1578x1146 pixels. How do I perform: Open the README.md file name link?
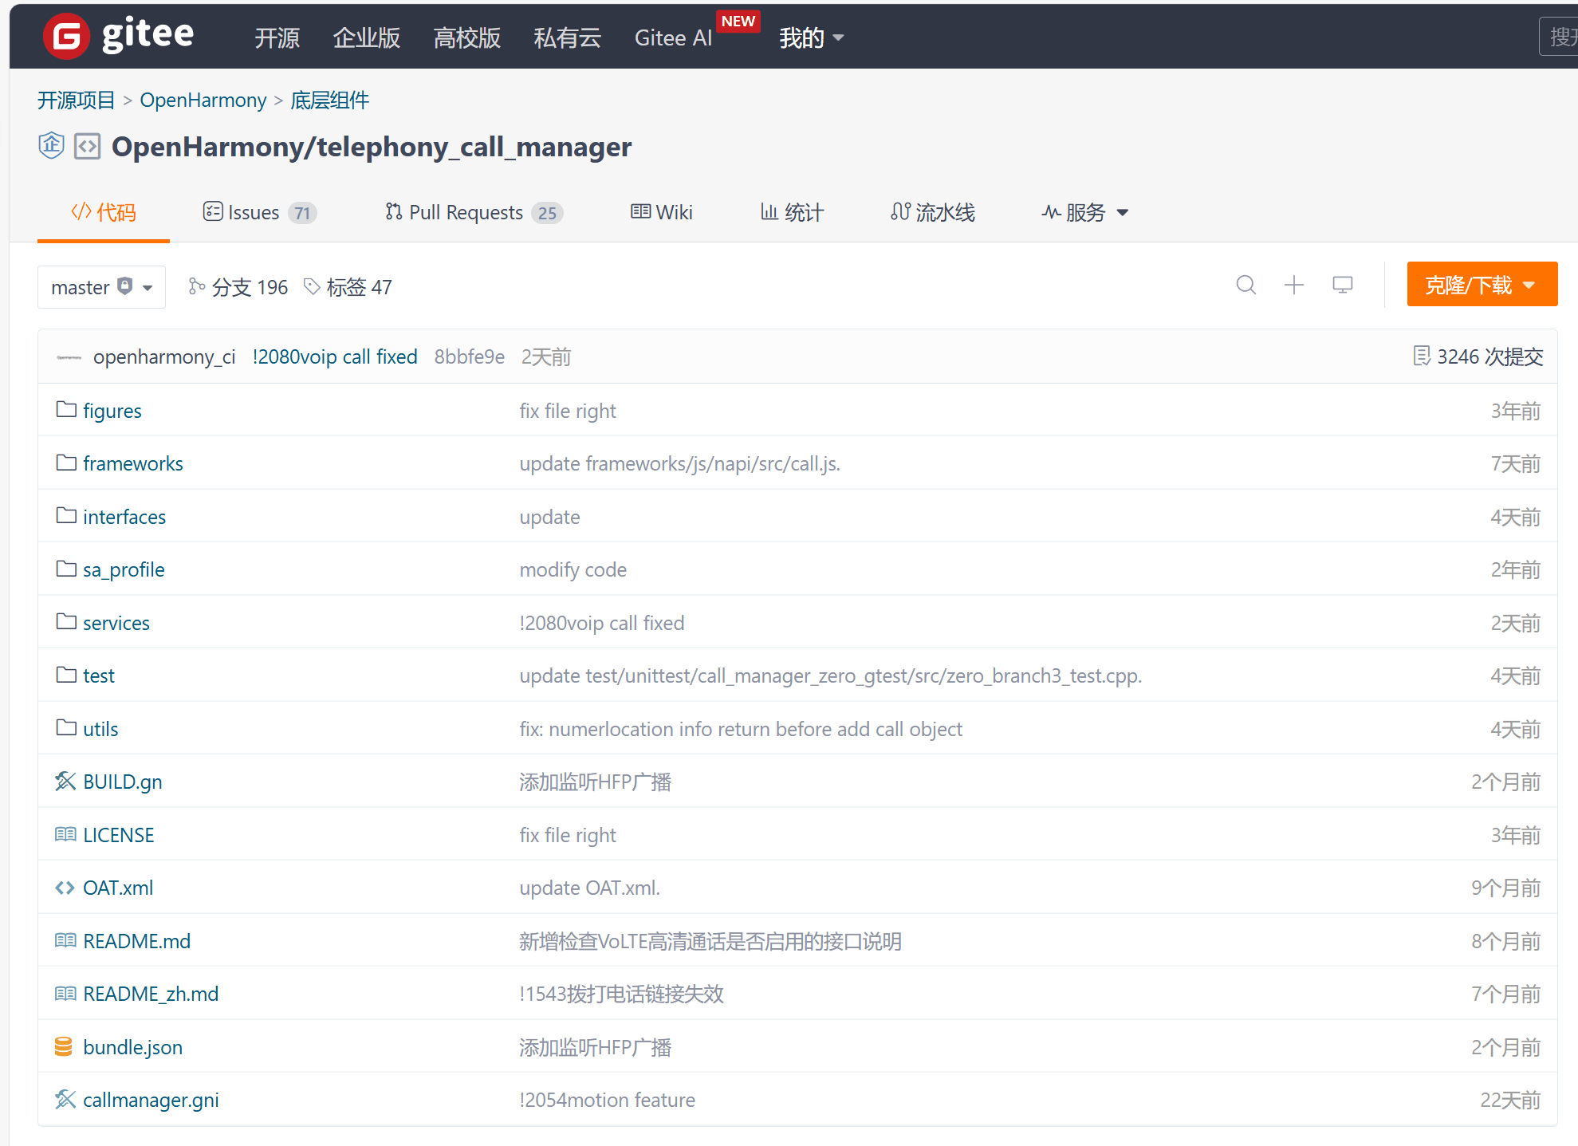[x=136, y=941]
